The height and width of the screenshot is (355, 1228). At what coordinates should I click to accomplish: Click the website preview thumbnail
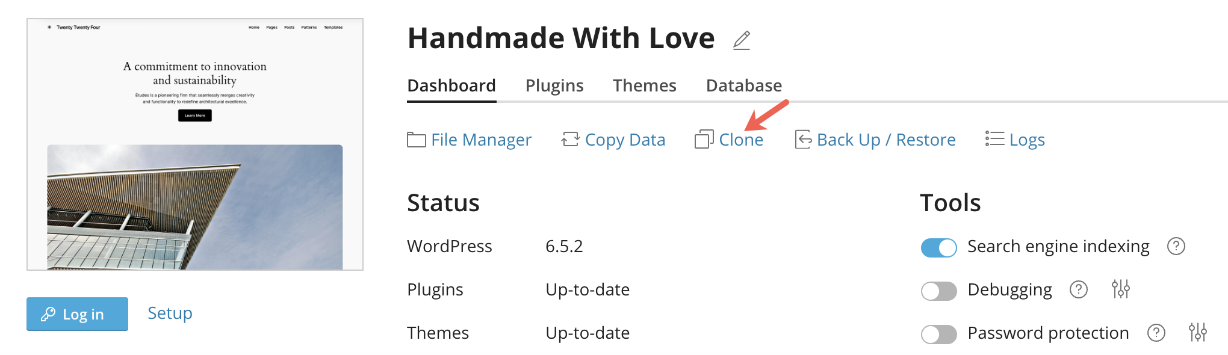point(195,144)
